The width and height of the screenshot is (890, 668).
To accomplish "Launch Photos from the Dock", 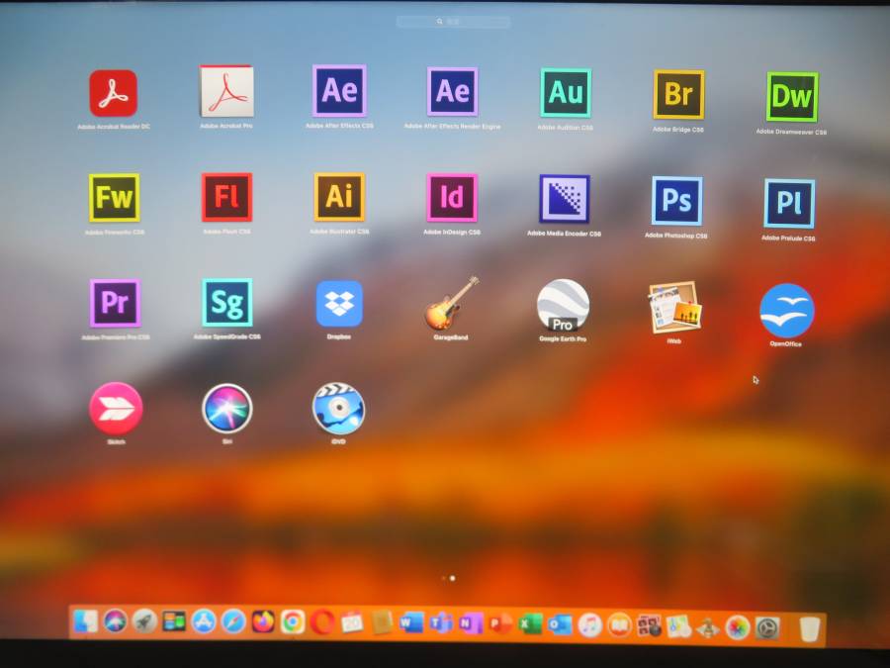I will tap(738, 628).
